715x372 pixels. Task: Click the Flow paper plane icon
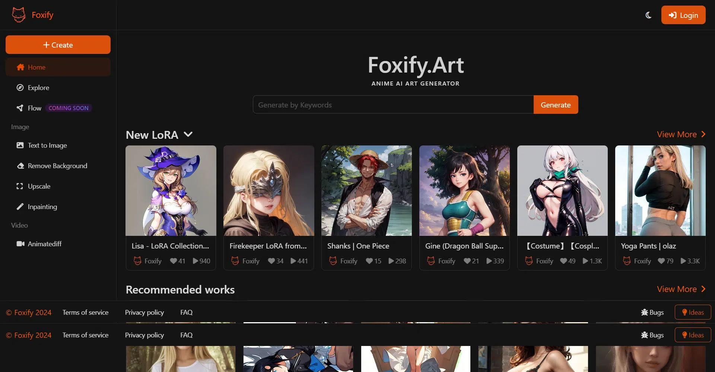(x=20, y=108)
